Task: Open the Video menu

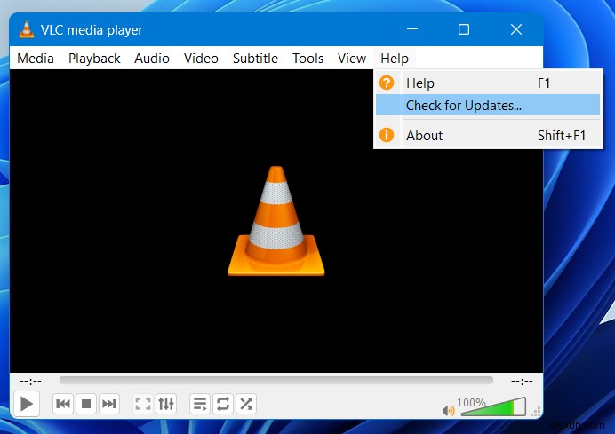Action: click(201, 59)
